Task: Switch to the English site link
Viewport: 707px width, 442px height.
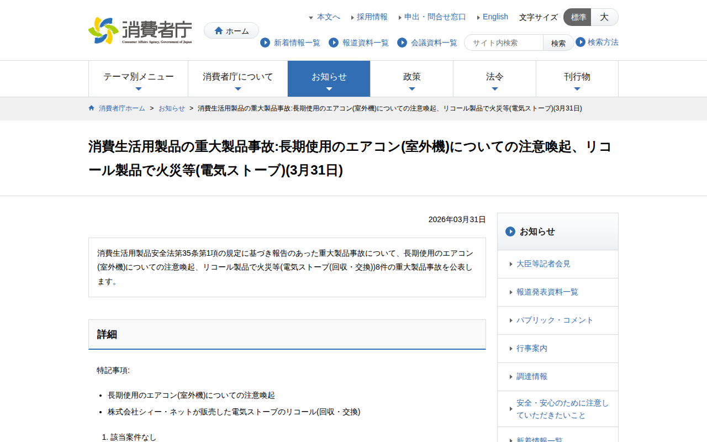Action: [495, 17]
